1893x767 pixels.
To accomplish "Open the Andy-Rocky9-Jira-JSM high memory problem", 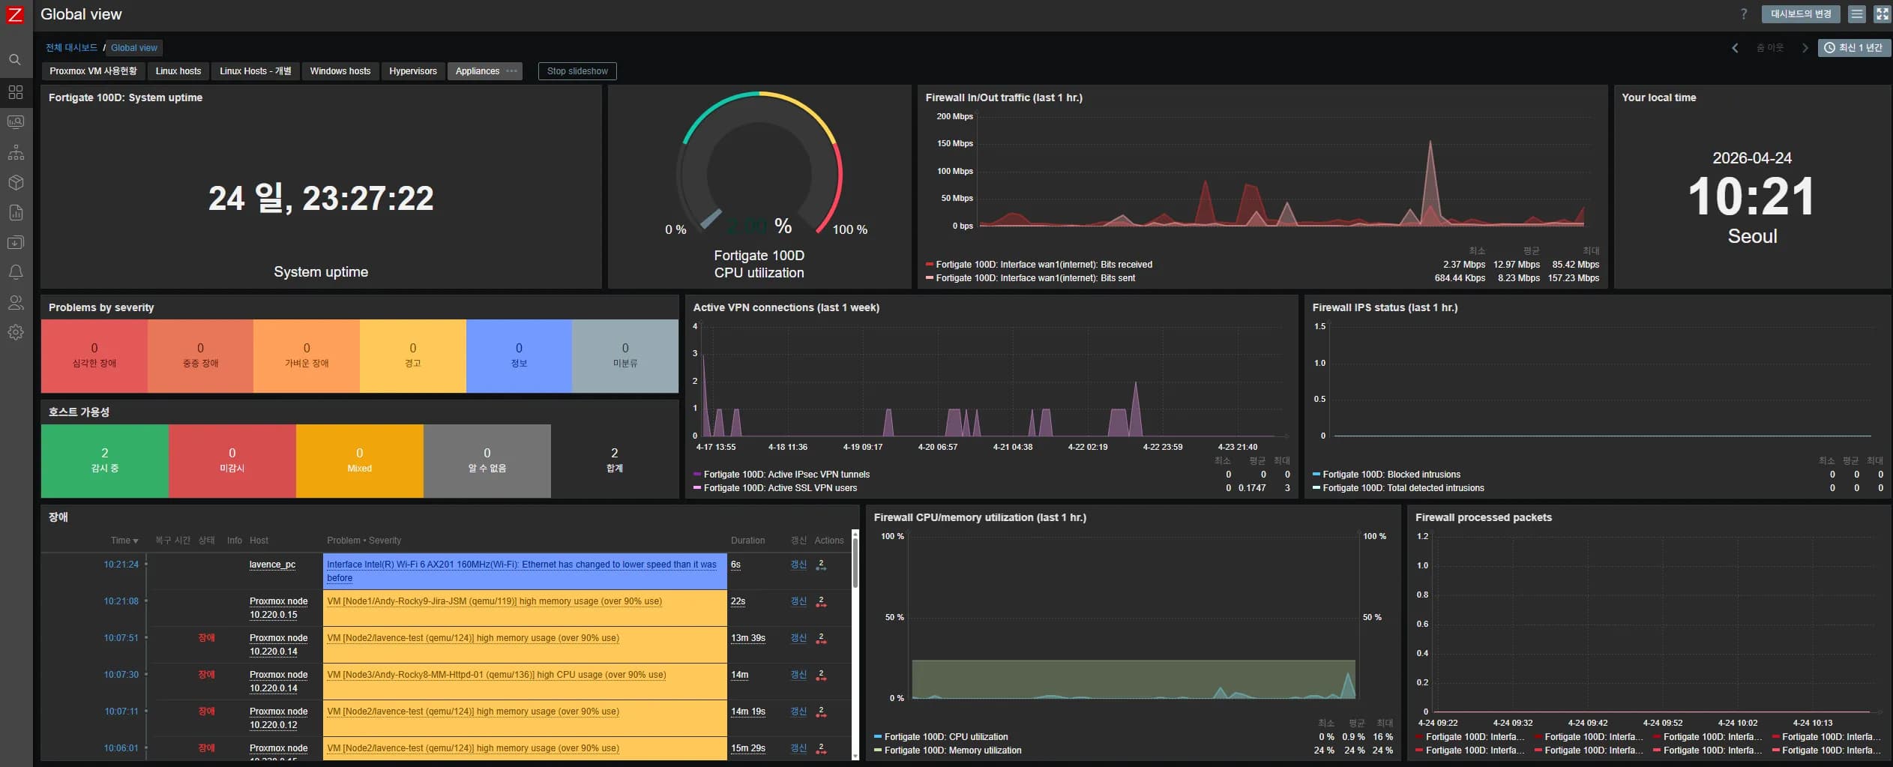I will (x=495, y=601).
